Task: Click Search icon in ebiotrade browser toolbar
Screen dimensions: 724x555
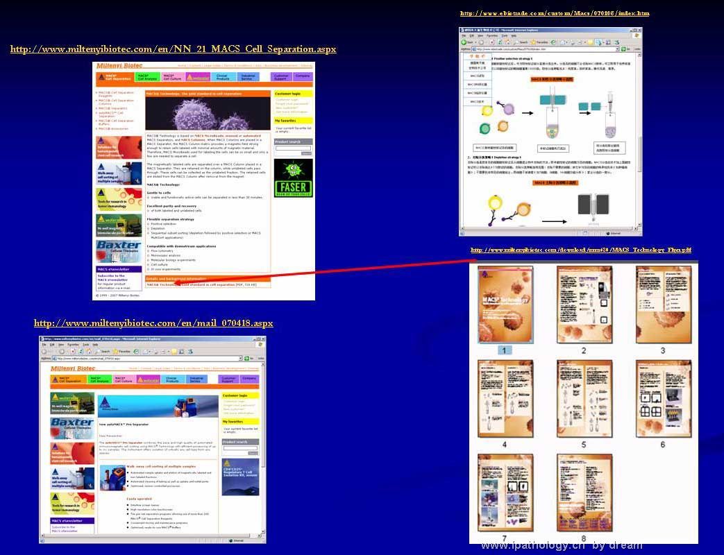Action: (516, 42)
